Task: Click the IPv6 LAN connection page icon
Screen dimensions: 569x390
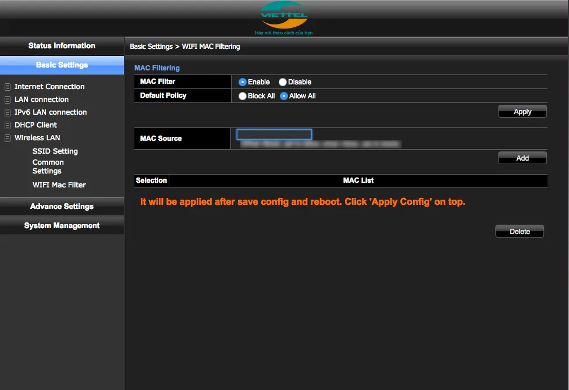Action: coord(8,112)
